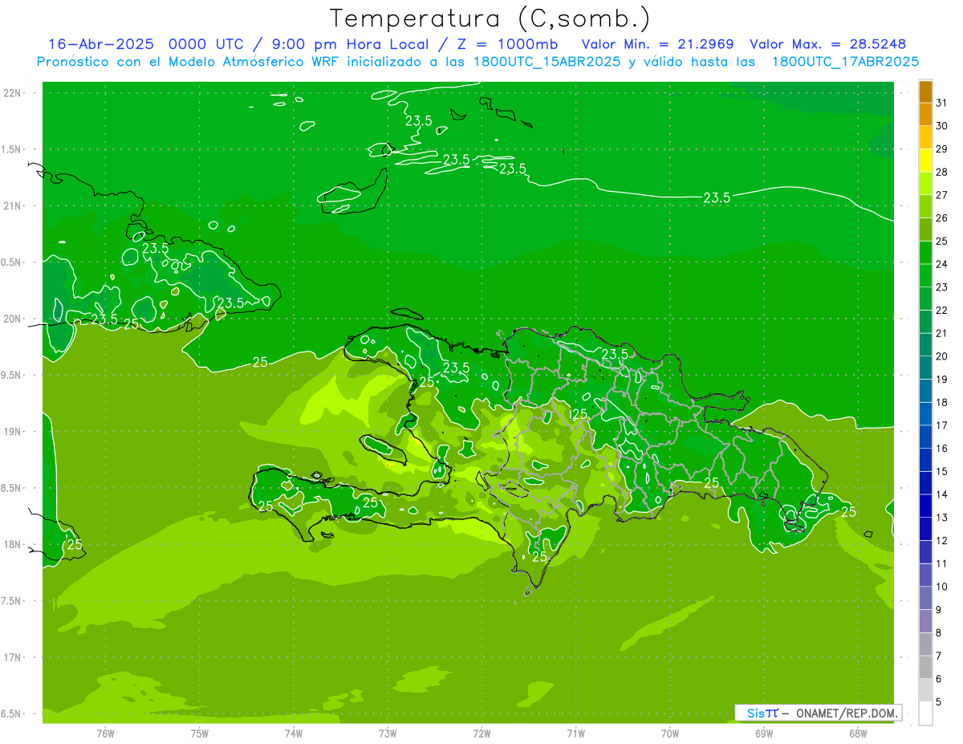Pick the blue swatch between 17 and 18
Image resolution: width=963 pixels, height=744 pixels.
(925, 413)
